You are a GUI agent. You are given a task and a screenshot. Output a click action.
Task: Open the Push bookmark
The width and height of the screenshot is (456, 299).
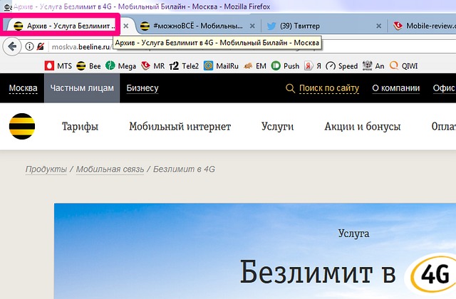click(285, 66)
